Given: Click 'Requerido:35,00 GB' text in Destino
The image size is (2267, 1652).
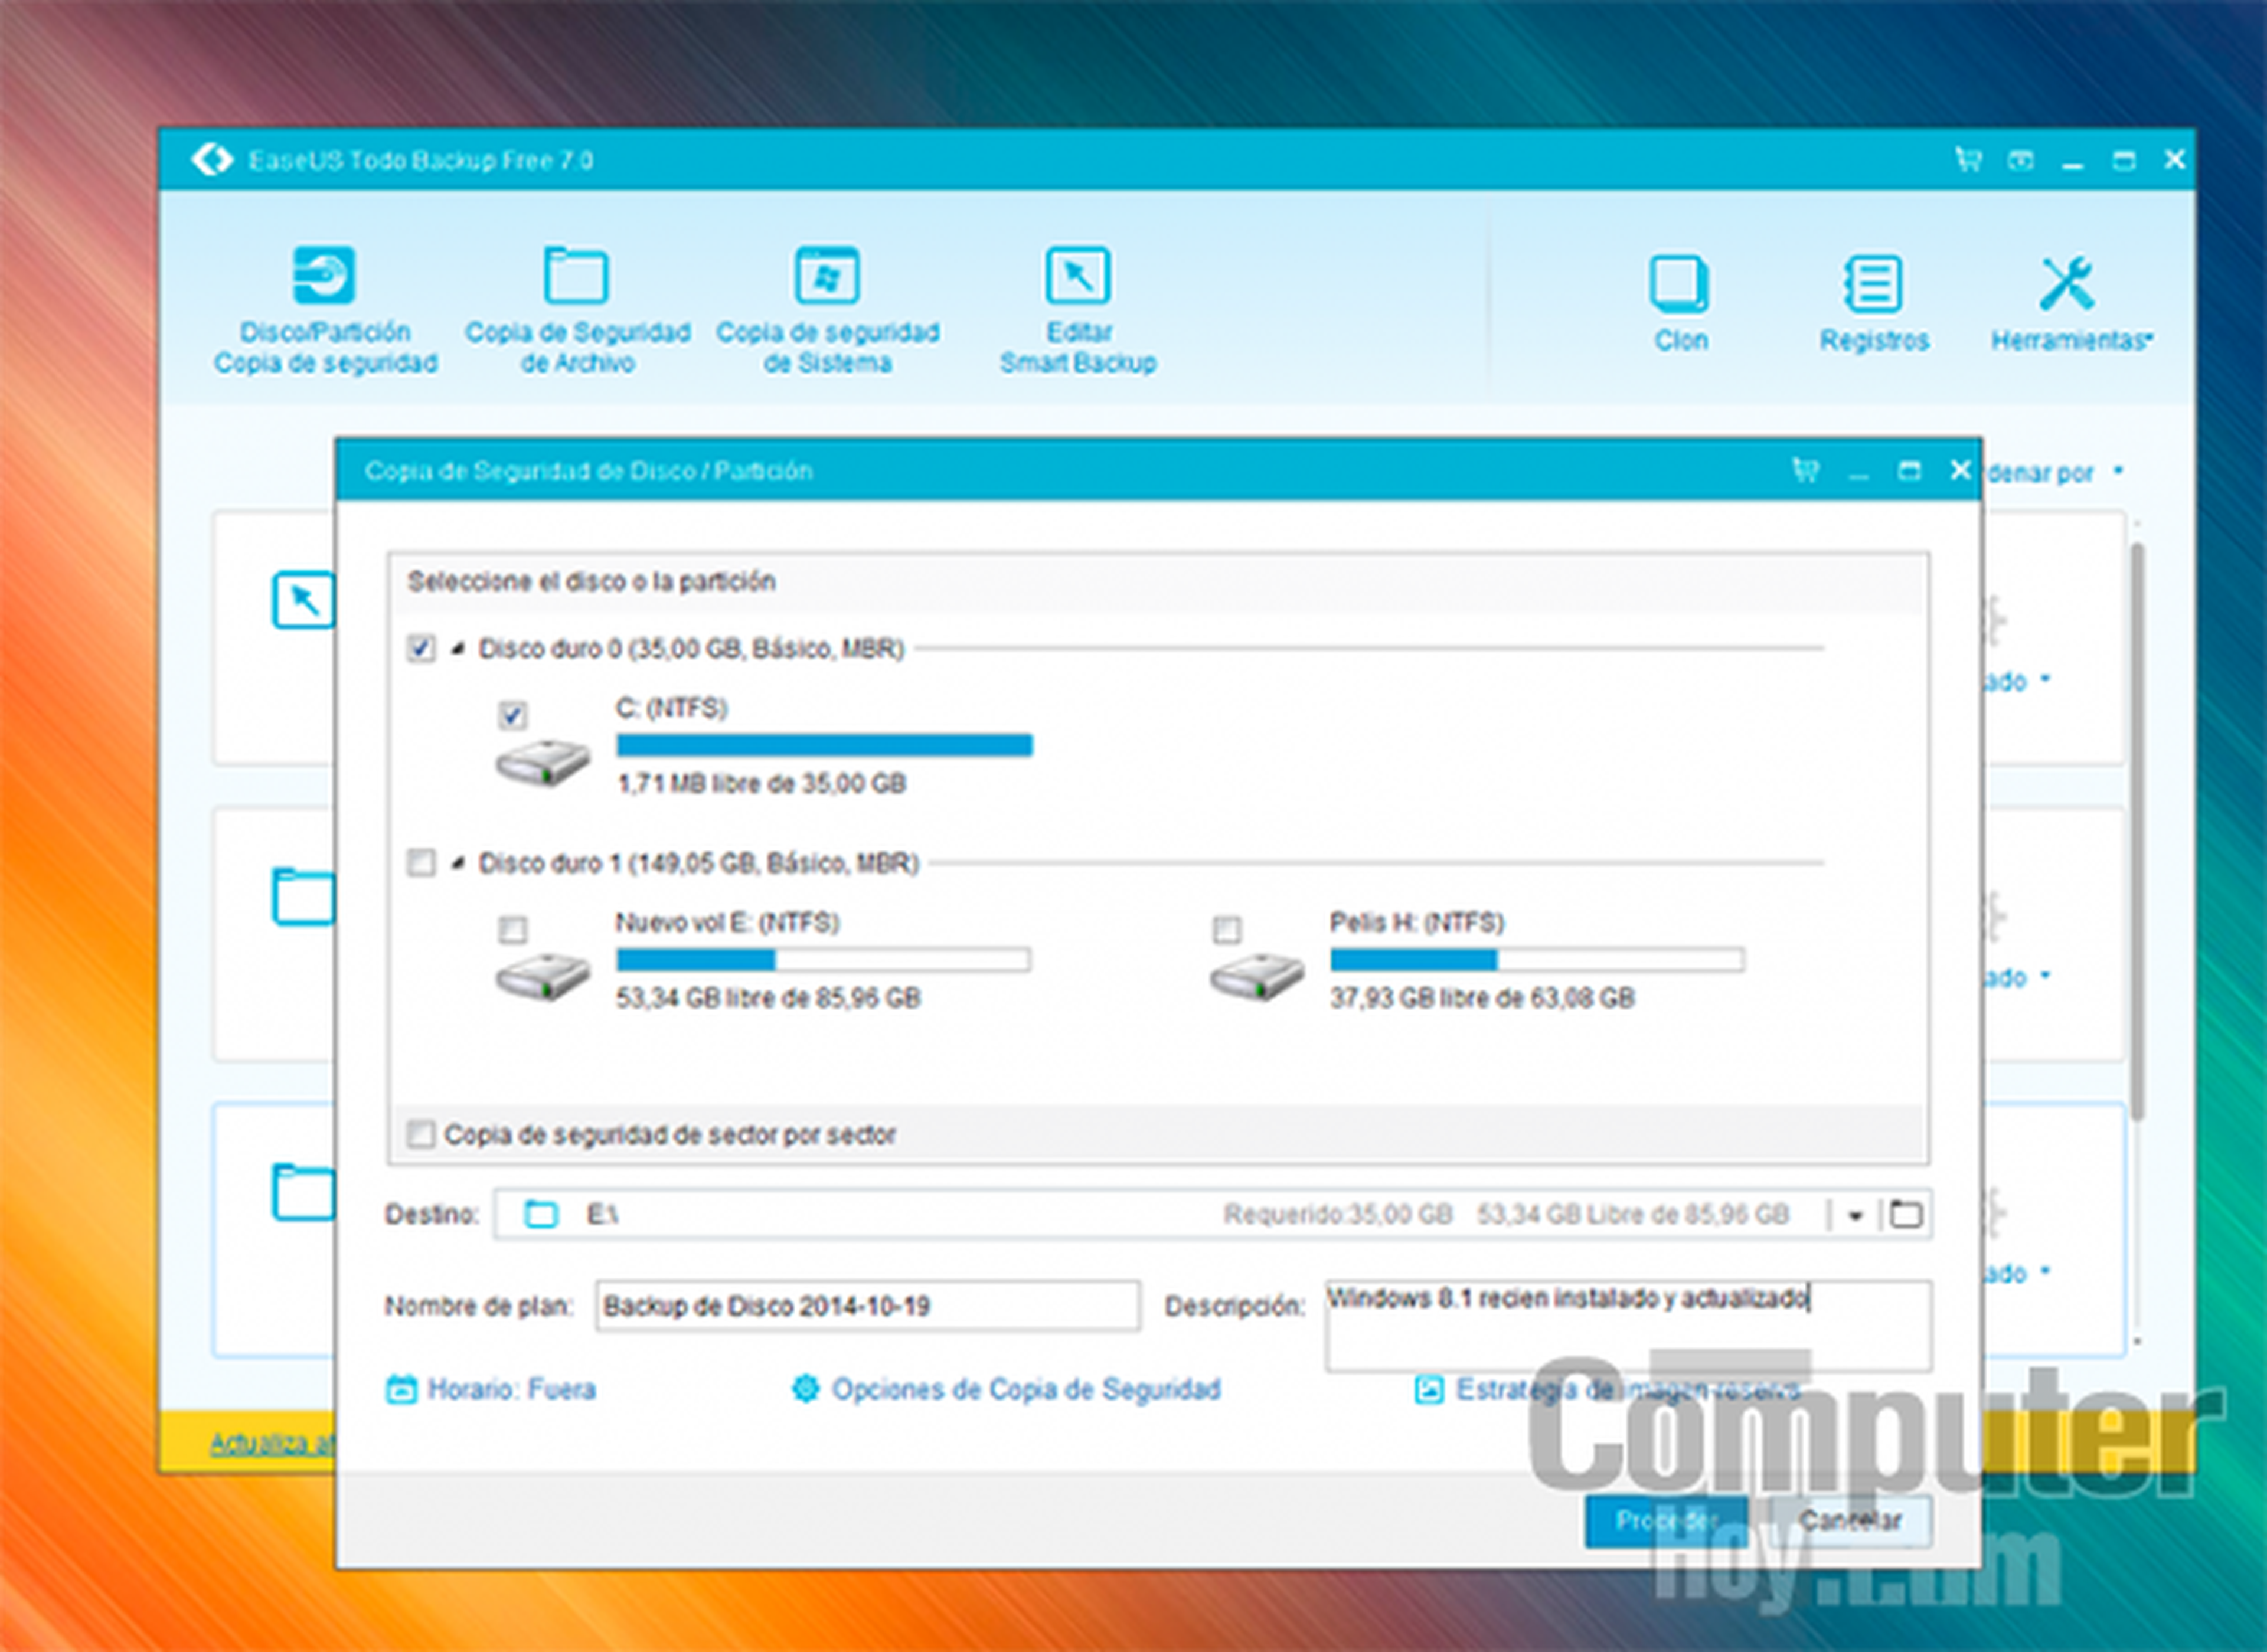Looking at the screenshot, I should (x=1338, y=1214).
